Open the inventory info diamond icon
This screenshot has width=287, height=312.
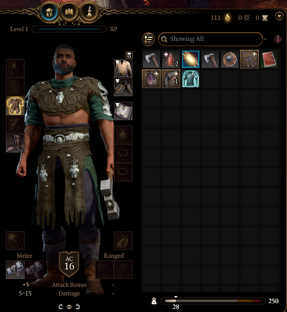[278, 39]
